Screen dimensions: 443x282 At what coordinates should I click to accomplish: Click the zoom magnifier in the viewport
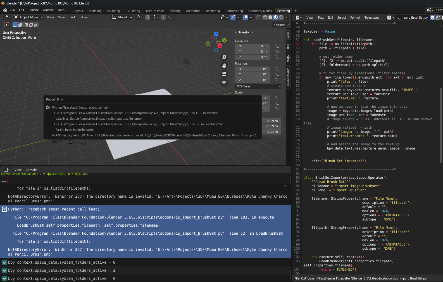coord(224,57)
